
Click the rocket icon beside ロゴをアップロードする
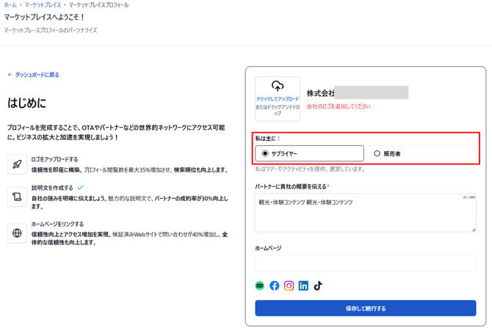pyautogui.click(x=17, y=164)
